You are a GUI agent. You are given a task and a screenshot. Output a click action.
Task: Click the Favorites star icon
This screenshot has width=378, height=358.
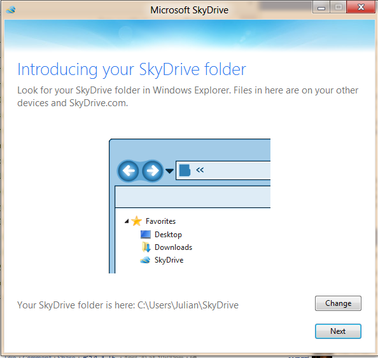(136, 221)
